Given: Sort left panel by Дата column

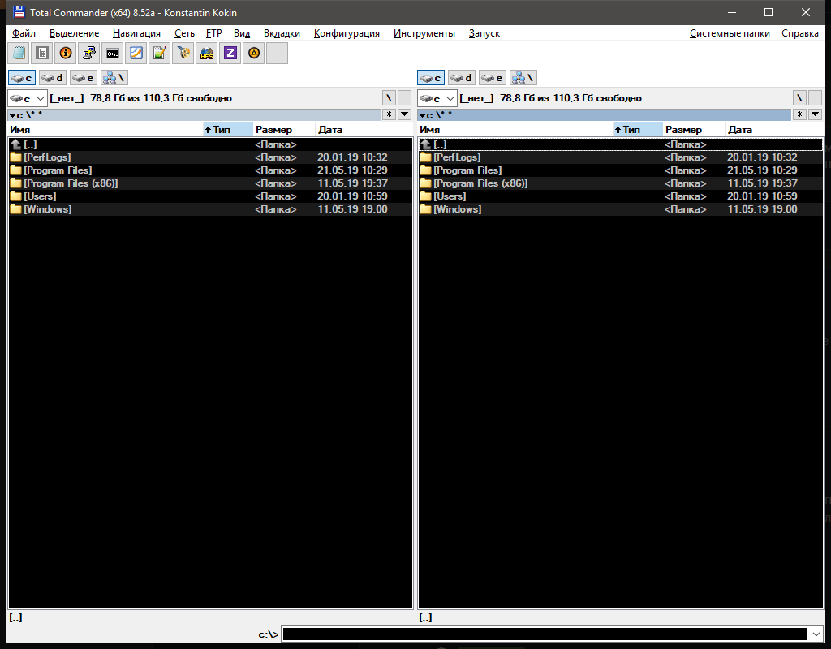Looking at the screenshot, I should point(364,130).
